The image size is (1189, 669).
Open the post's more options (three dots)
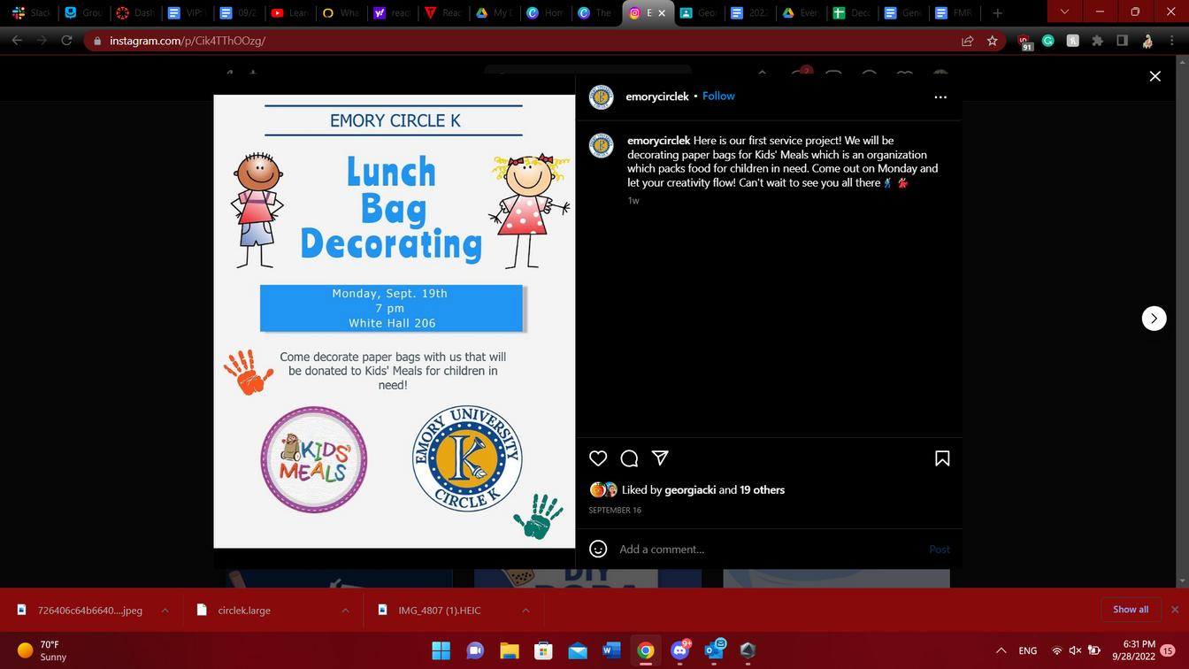(940, 97)
